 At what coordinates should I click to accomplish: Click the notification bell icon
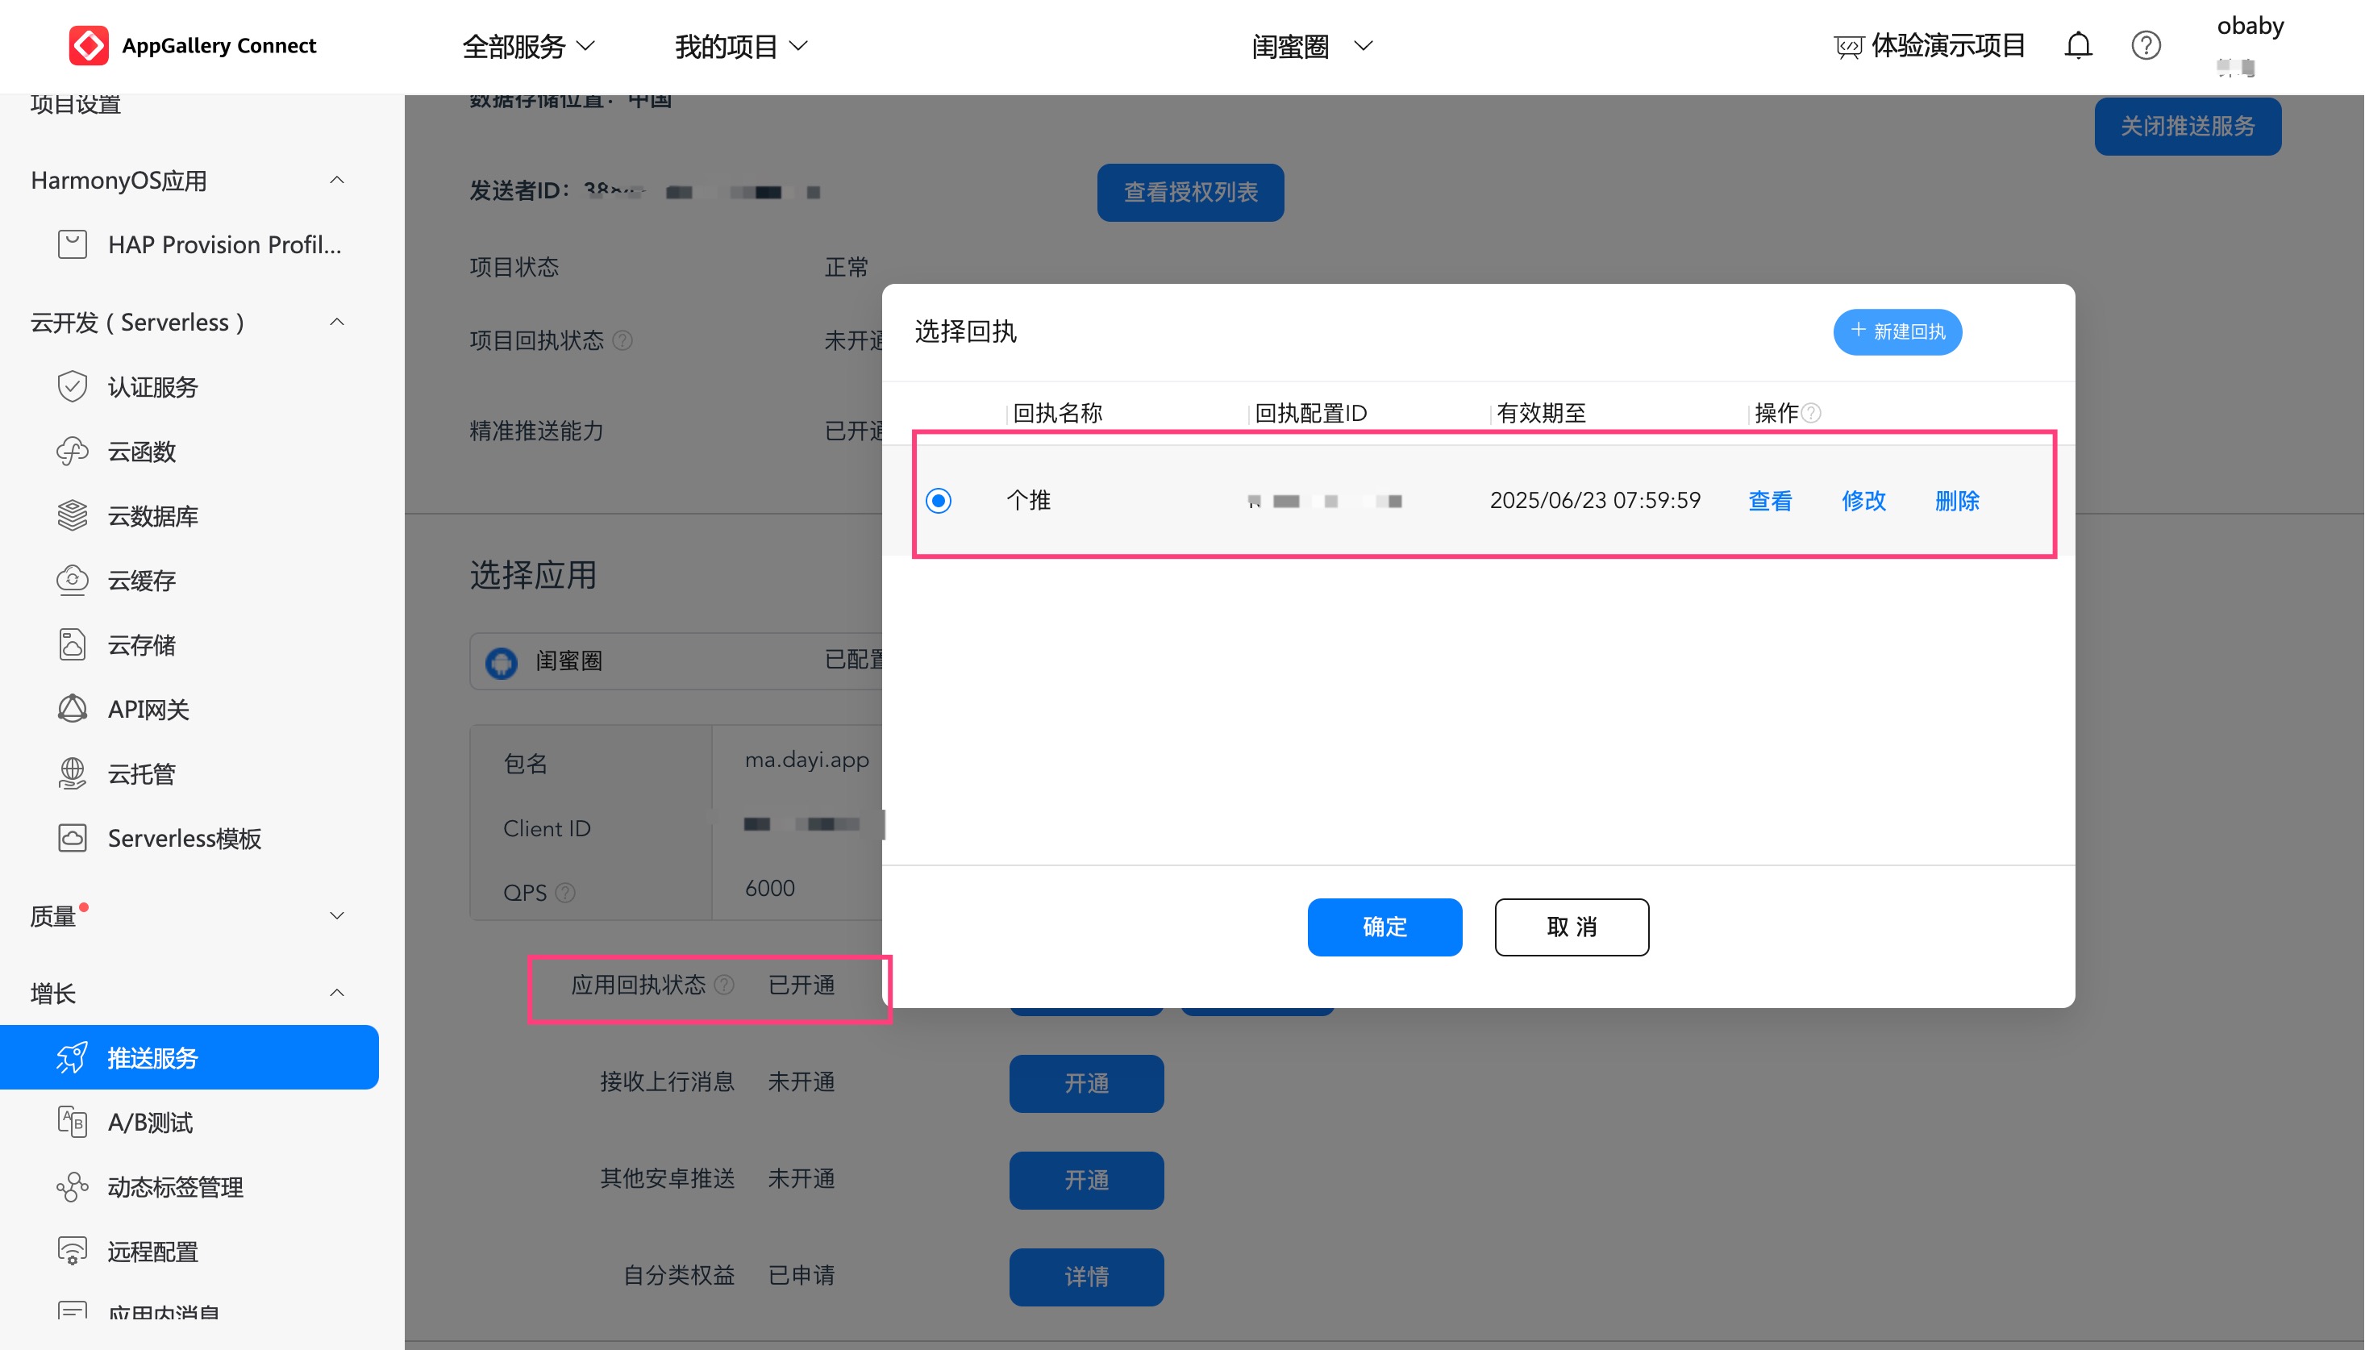(x=2078, y=45)
